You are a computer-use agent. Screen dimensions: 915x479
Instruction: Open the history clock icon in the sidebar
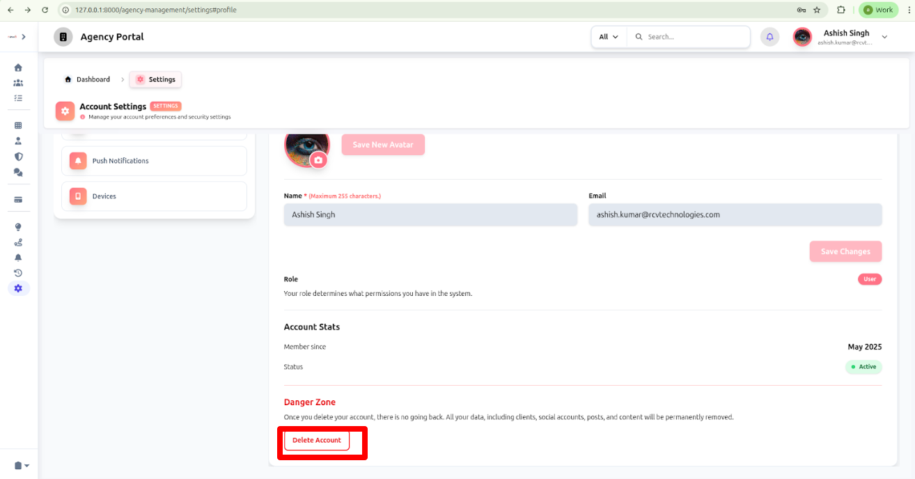click(x=18, y=273)
